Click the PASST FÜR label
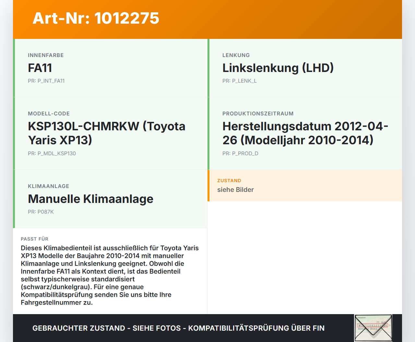This screenshot has height=342, width=415. (x=34, y=239)
